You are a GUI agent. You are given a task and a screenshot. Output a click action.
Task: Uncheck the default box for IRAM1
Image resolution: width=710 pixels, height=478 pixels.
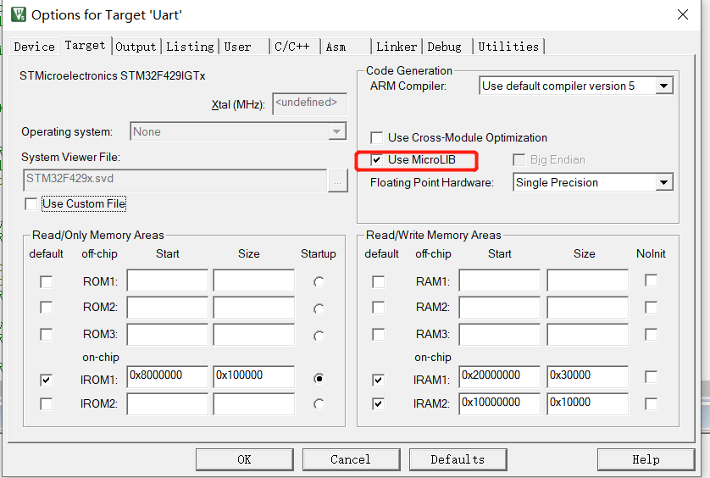(x=378, y=380)
